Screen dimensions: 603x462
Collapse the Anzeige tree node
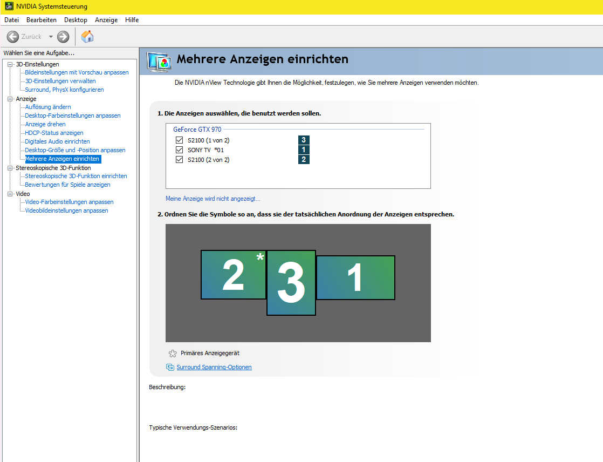pyautogui.click(x=10, y=99)
